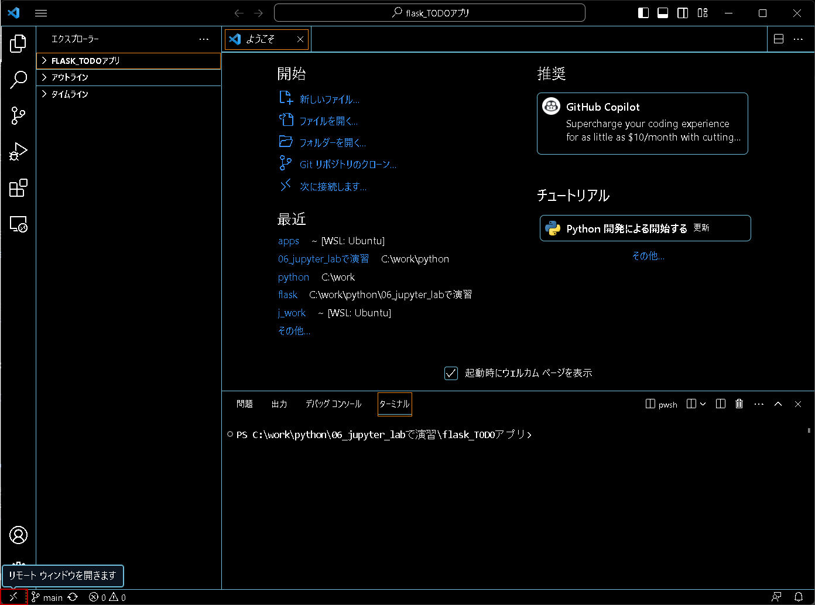Switch to the 問題 panel tab

245,404
